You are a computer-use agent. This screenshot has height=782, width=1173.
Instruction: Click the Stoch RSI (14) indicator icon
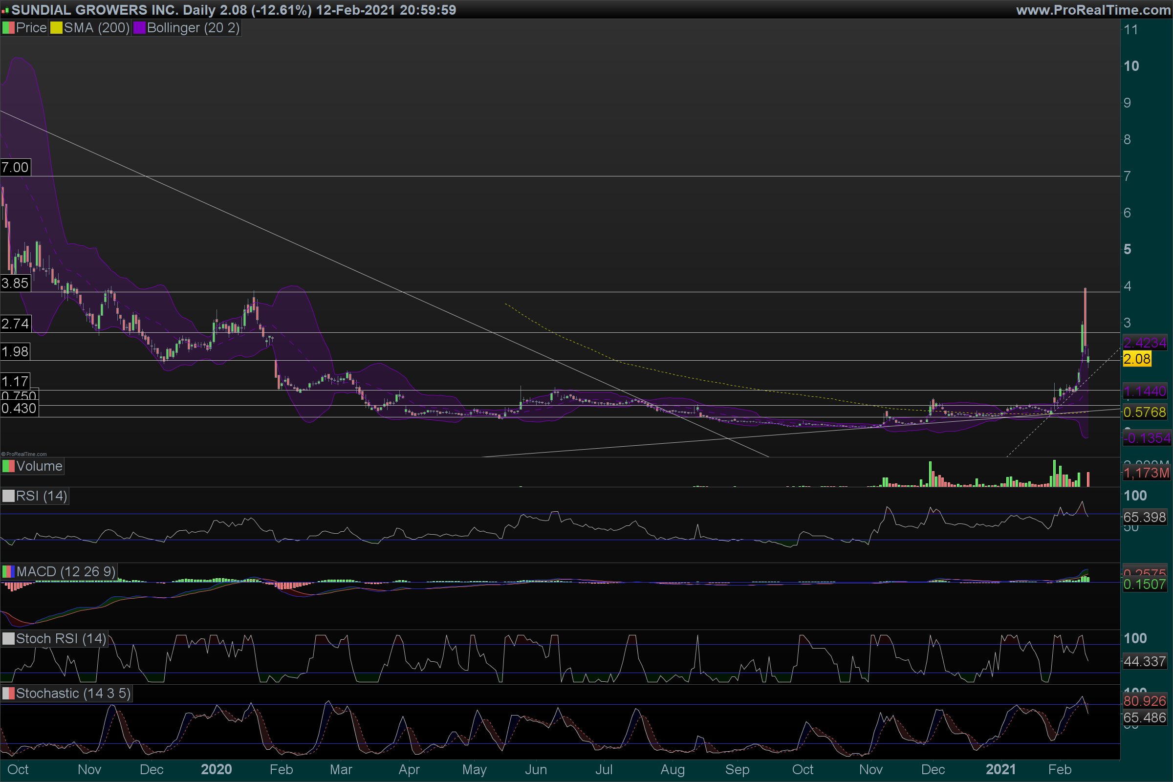click(x=8, y=639)
